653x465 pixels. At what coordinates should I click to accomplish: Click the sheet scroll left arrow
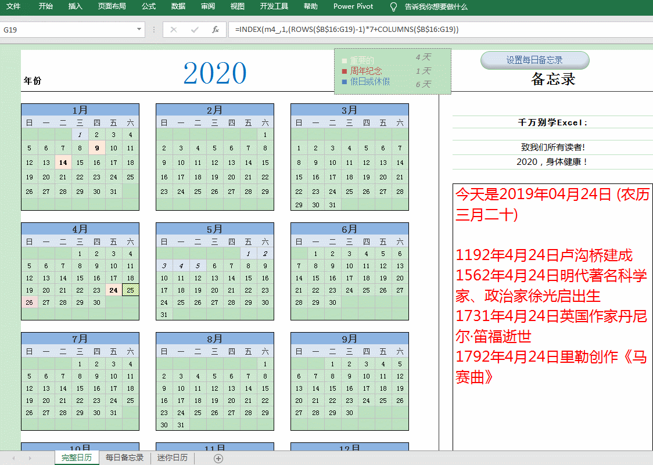(14, 458)
